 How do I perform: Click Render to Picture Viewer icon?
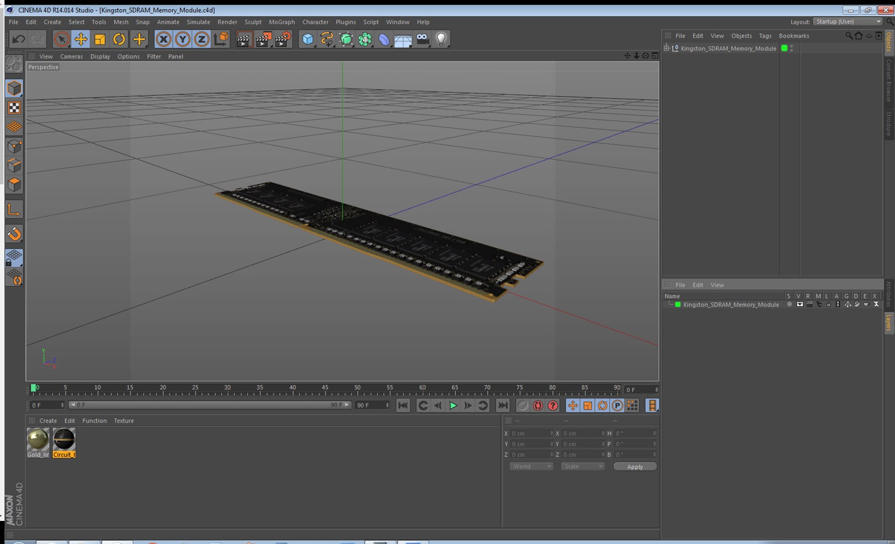coord(263,39)
